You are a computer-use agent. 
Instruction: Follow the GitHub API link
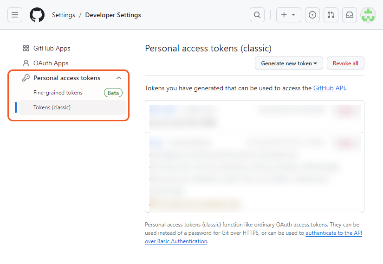[x=329, y=88]
